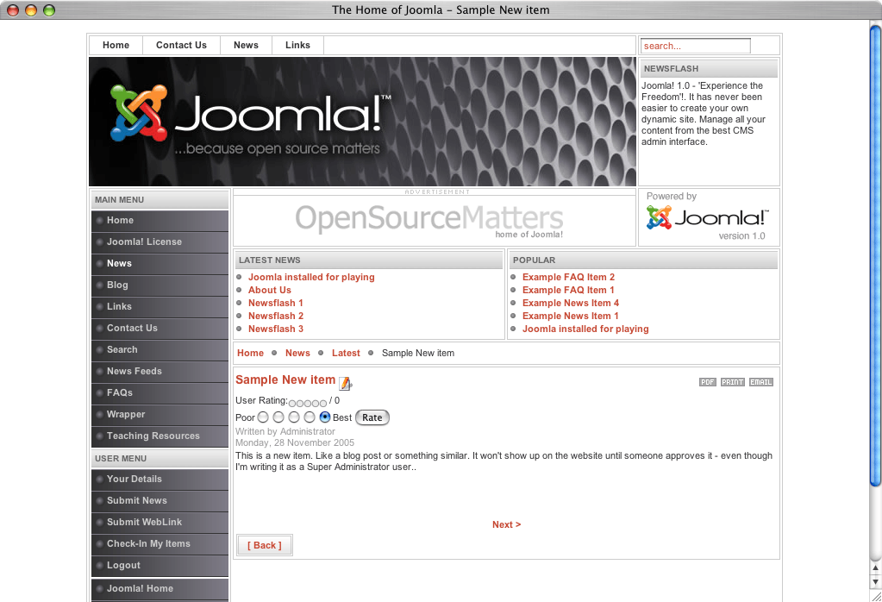Open News Feeds in the Main Menu

coord(160,372)
